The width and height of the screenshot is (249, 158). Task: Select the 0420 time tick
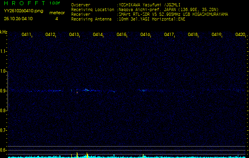point(240,35)
